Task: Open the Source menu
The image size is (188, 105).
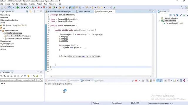Action: coord(7,4)
